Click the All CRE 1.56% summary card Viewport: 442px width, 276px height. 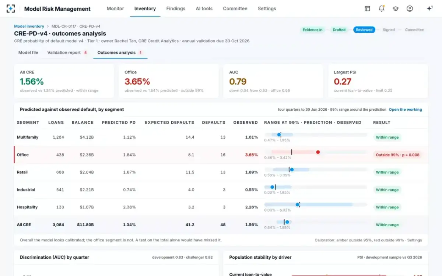(x=64, y=81)
